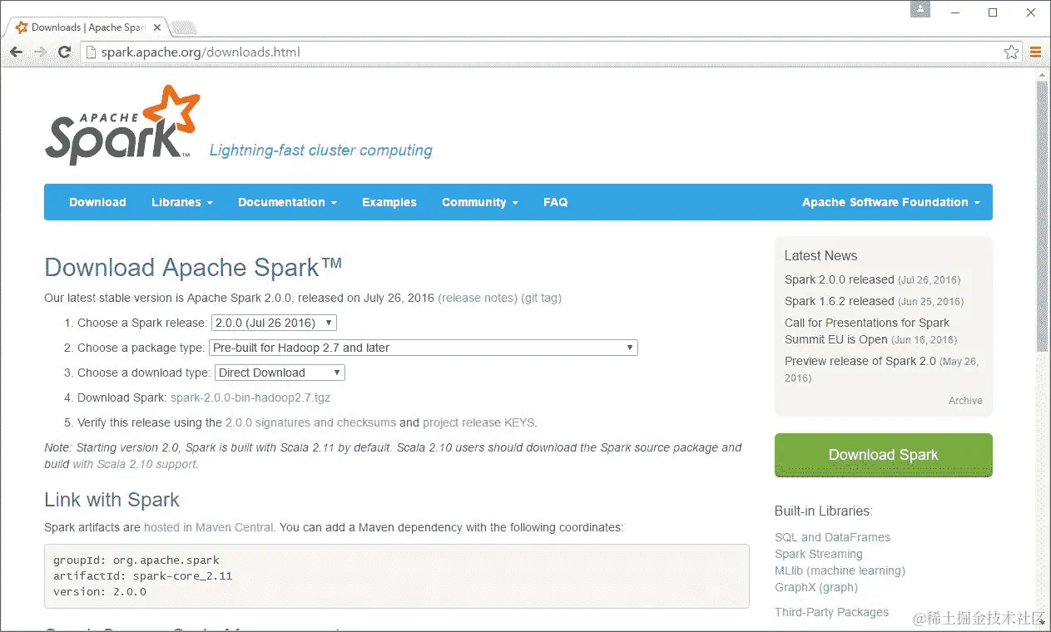Image resolution: width=1051 pixels, height=632 pixels.
Task: Click the Link with Spark heading
Action: point(112,500)
